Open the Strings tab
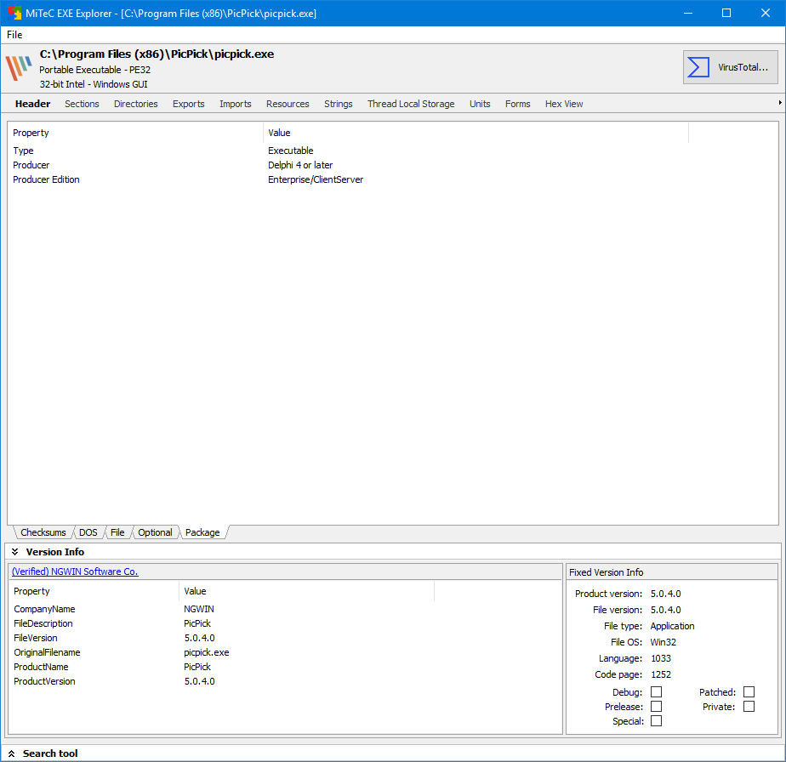Viewport: 786px width, 762px height. 339,104
